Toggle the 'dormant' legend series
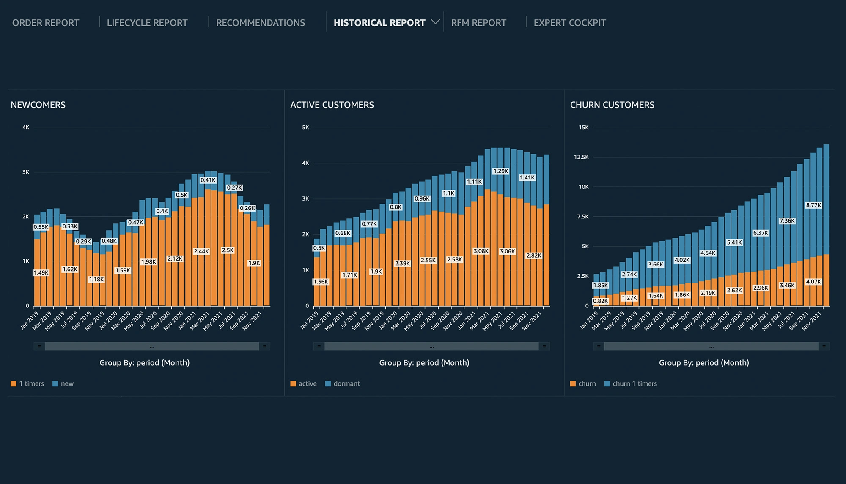Screen dimensions: 846x484 (346, 383)
